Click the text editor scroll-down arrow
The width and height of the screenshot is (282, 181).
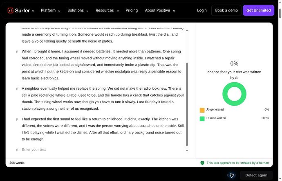tap(187, 150)
